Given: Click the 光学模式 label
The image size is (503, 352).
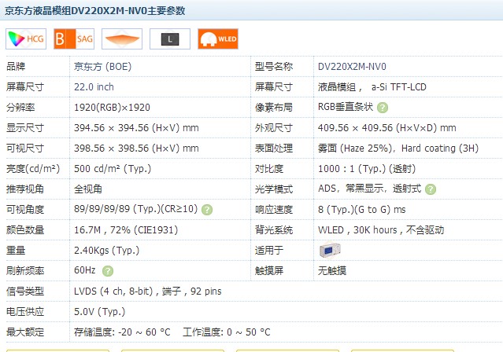Looking at the screenshot, I should (x=274, y=189).
